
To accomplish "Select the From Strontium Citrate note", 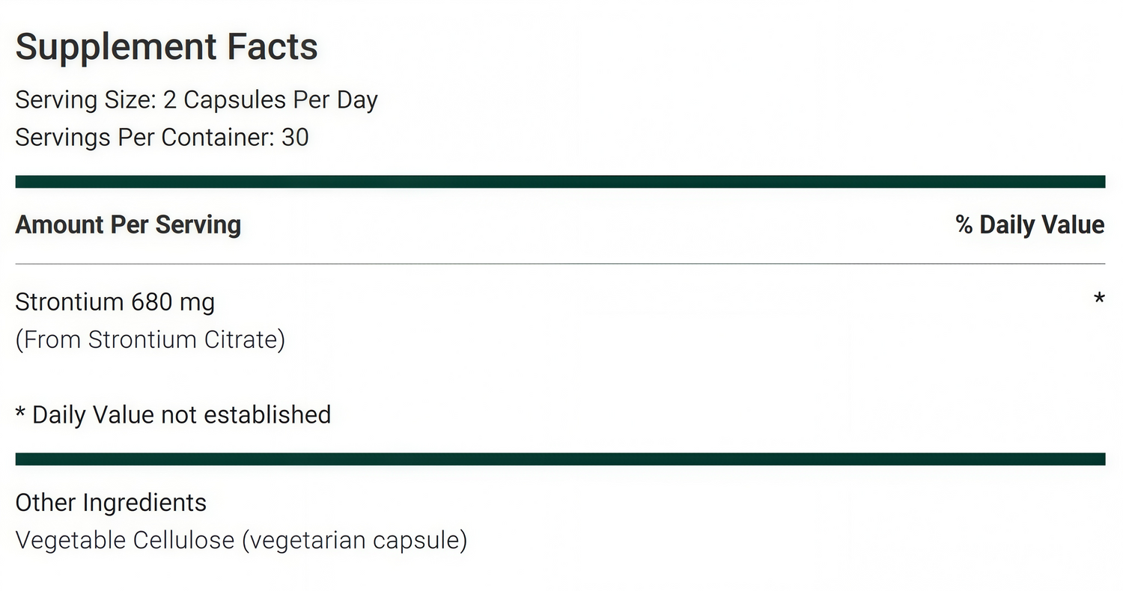I will pos(150,340).
